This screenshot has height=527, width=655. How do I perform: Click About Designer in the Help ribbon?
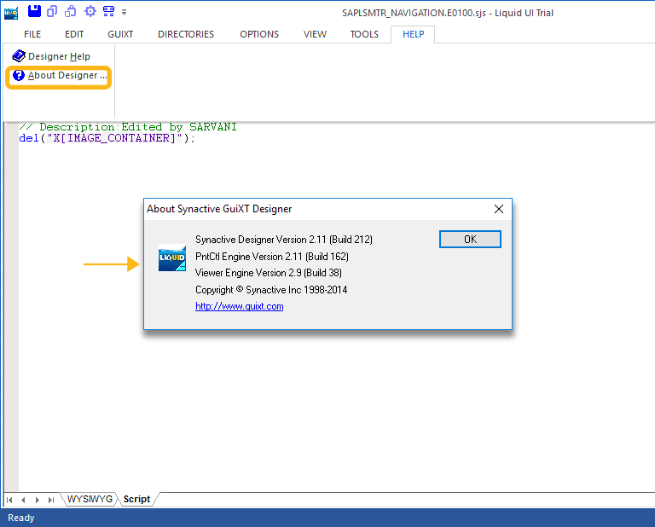tap(60, 76)
